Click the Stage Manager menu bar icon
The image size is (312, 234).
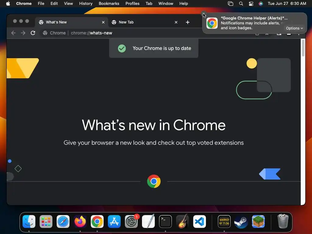pos(230,4)
